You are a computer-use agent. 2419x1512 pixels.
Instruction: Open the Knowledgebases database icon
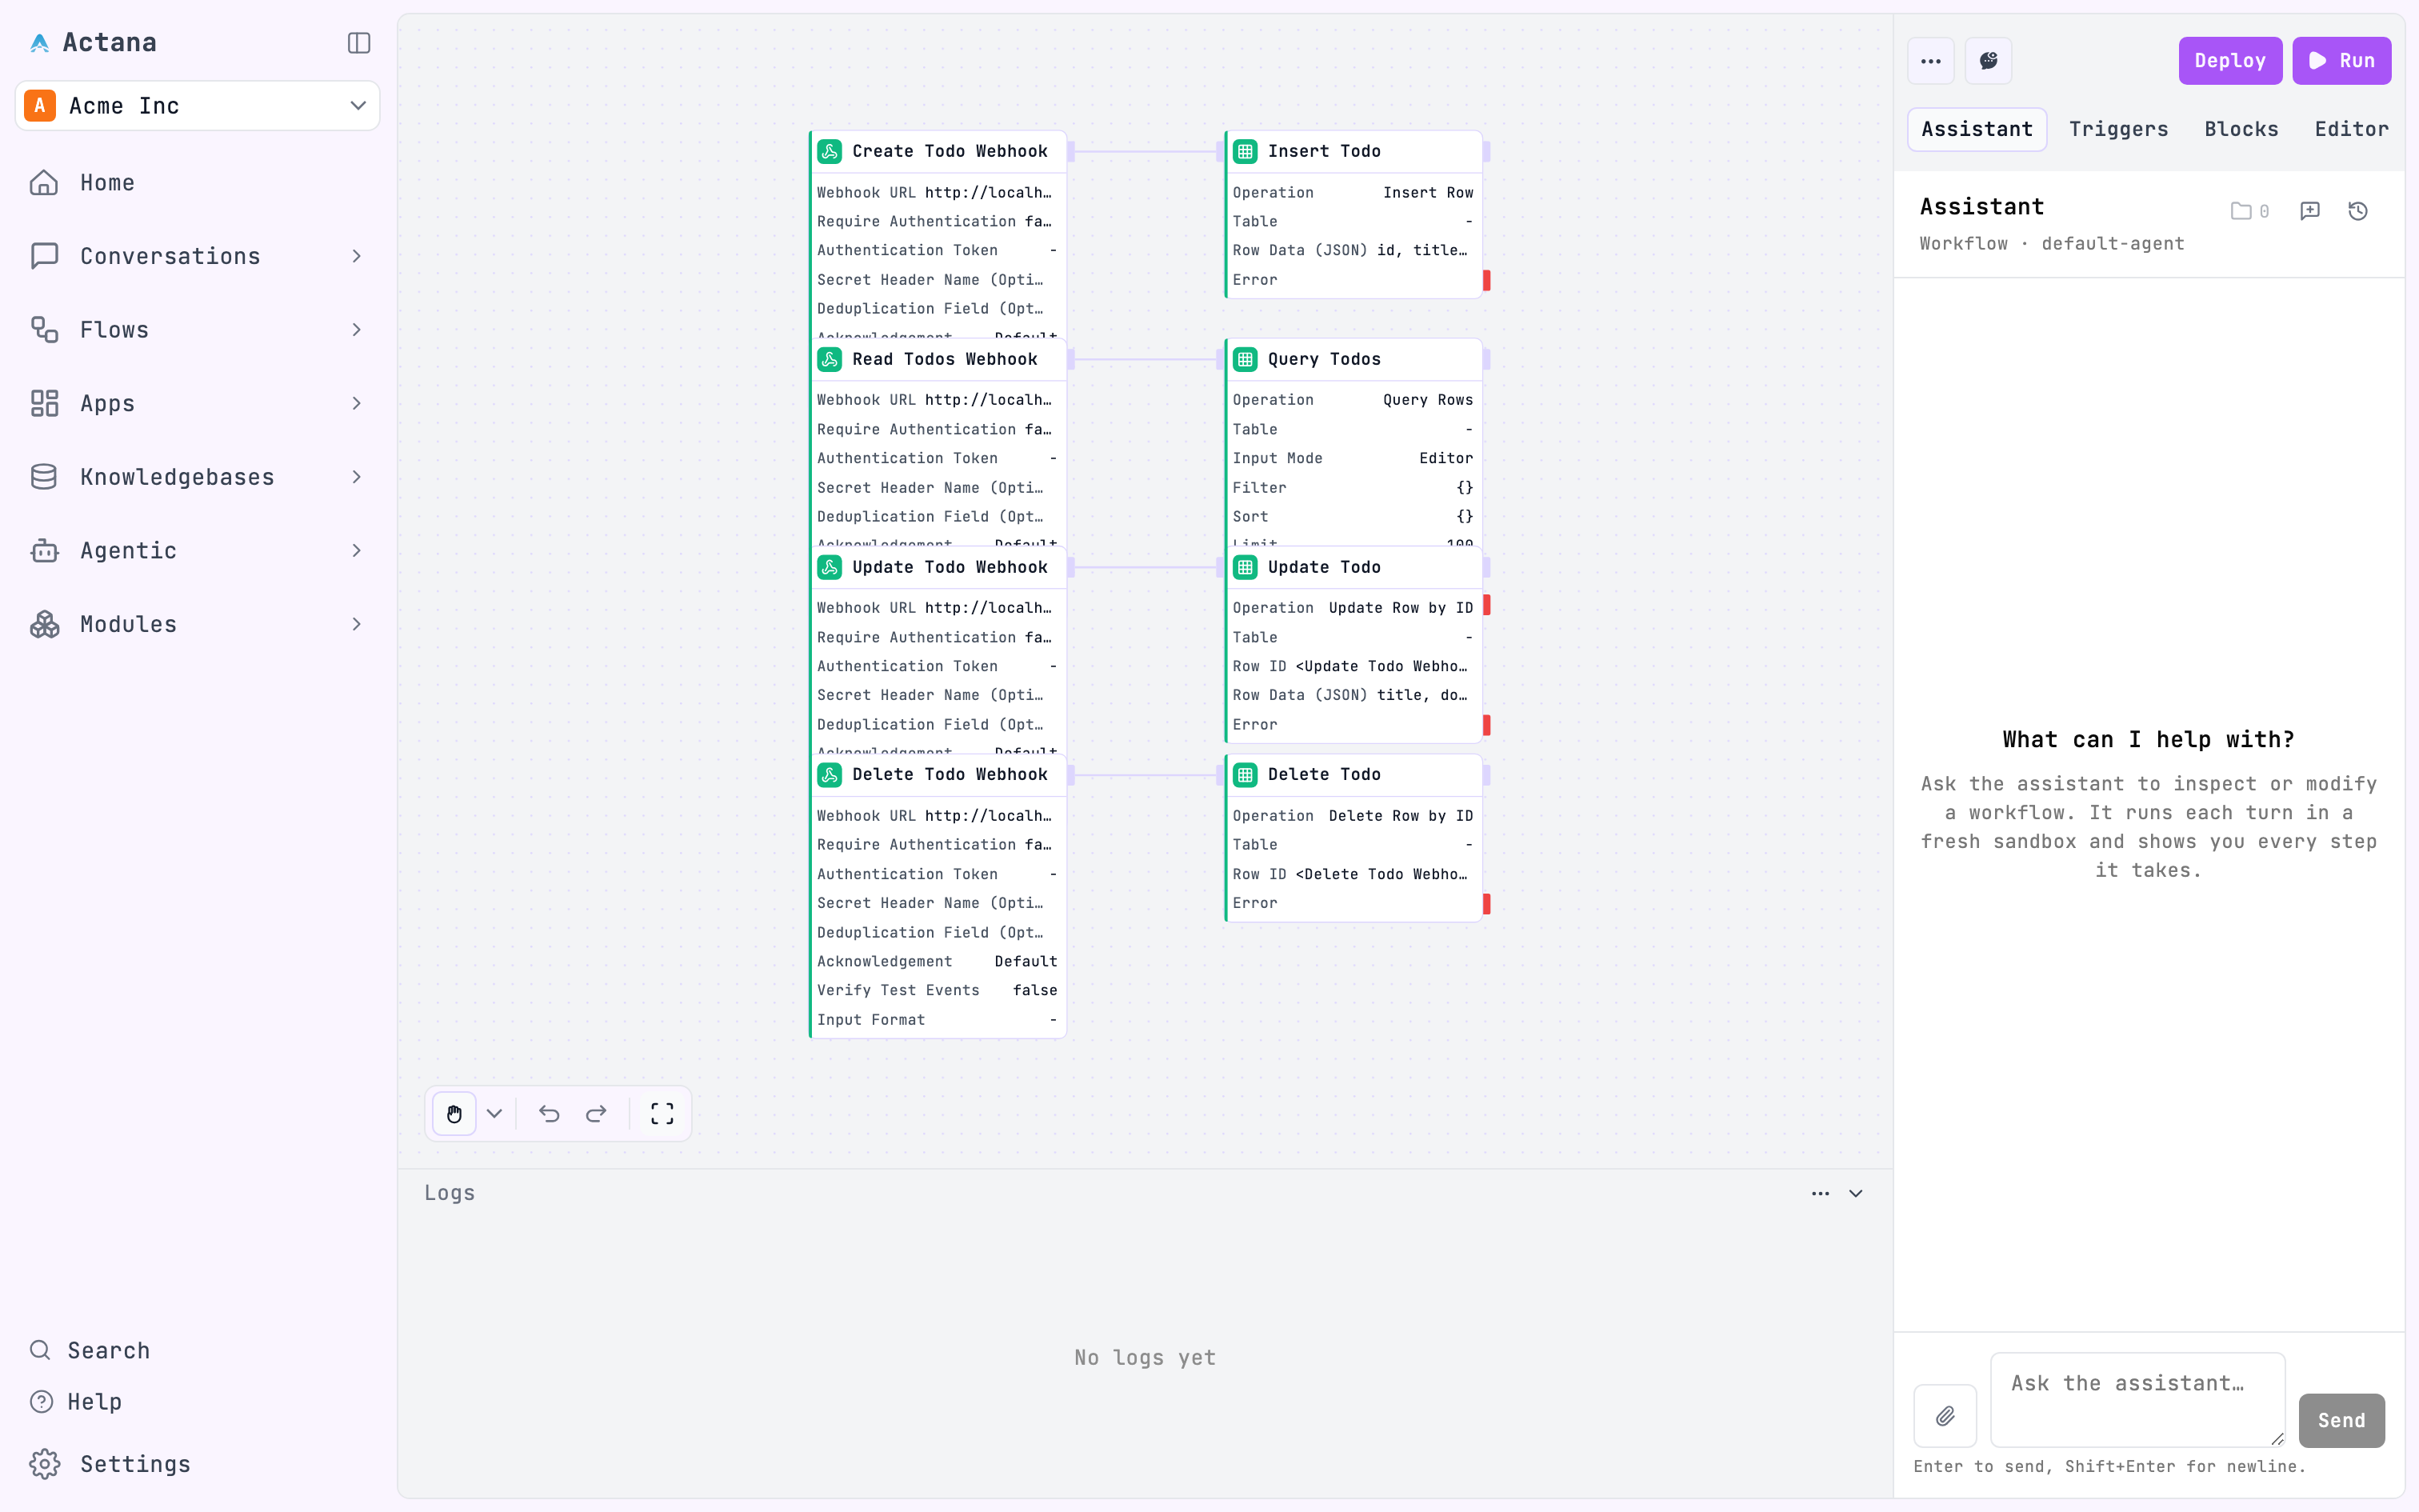pyautogui.click(x=44, y=477)
